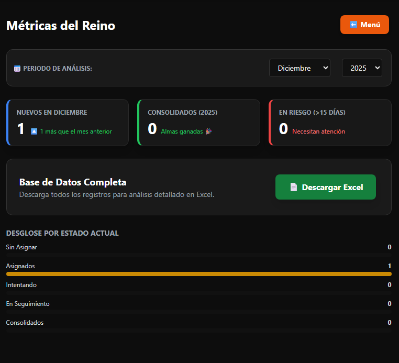Click the Asignados label
Screen dimensions: 399x363
click(20, 266)
